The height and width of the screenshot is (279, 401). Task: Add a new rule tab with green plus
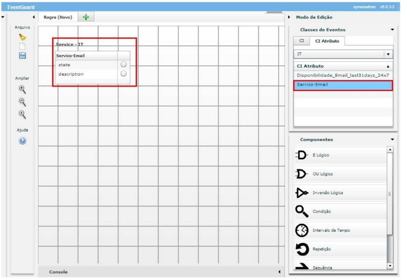point(86,17)
